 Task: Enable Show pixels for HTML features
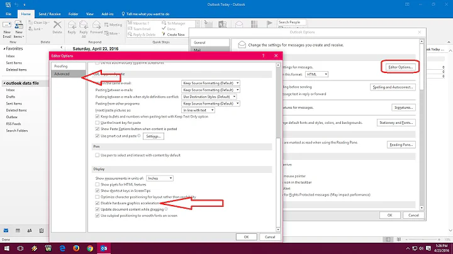[x=98, y=184]
